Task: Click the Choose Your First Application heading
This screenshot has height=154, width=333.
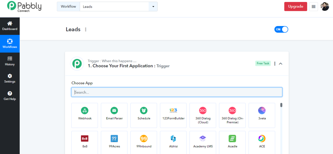Action: point(122,66)
